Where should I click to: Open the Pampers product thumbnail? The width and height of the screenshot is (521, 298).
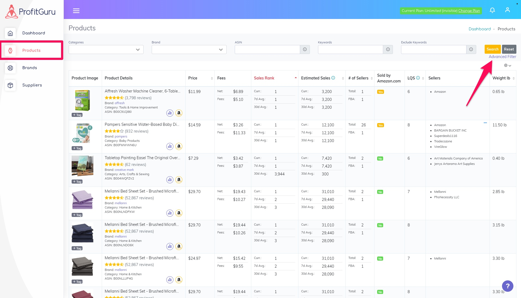tap(82, 133)
